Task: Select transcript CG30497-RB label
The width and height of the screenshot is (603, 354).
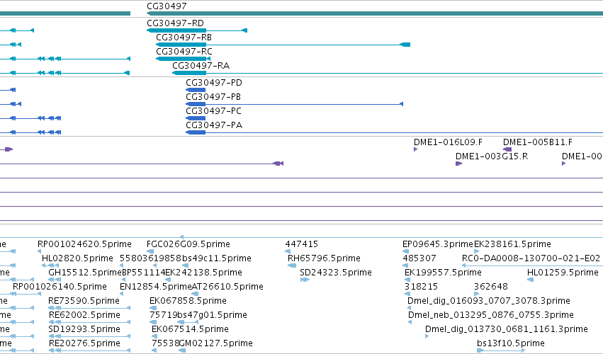Action: coord(184,38)
